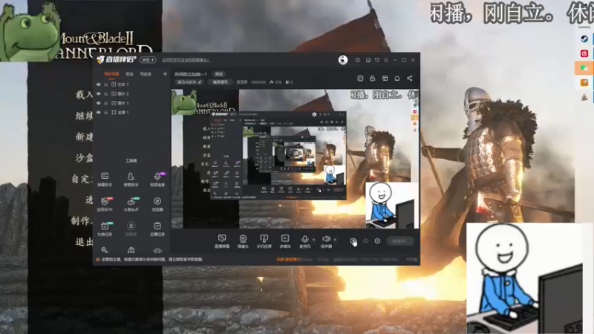
Task: Open the 房管助手 room manager tool
Action: (x=131, y=179)
